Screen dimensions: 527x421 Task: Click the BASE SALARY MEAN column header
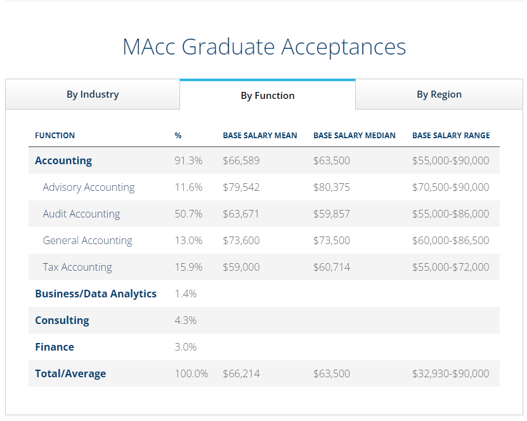coord(260,136)
